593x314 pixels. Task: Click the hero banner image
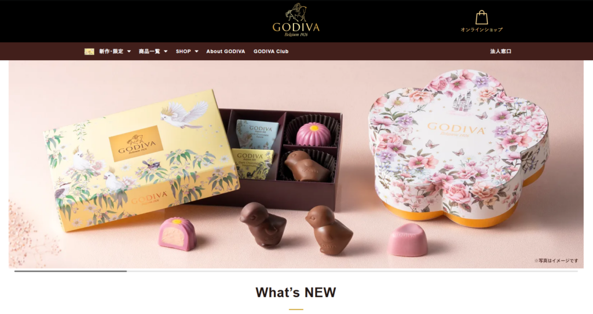[x=296, y=164]
